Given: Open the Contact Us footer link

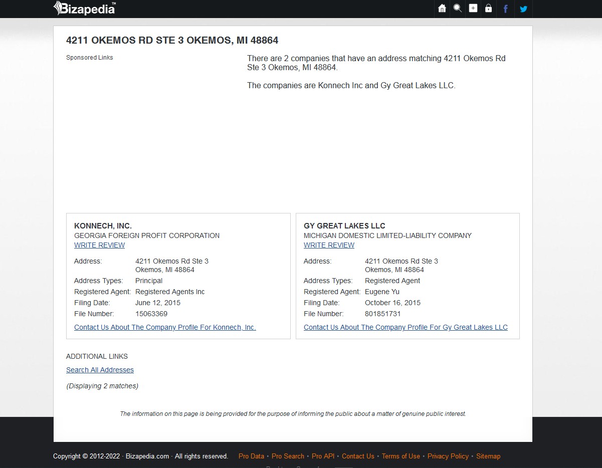Looking at the screenshot, I should [358, 456].
